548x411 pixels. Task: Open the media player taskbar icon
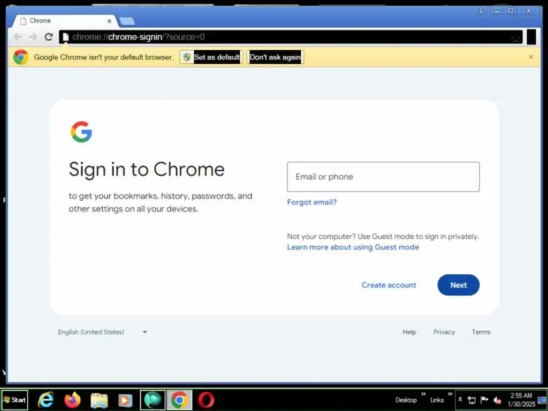tap(125, 400)
